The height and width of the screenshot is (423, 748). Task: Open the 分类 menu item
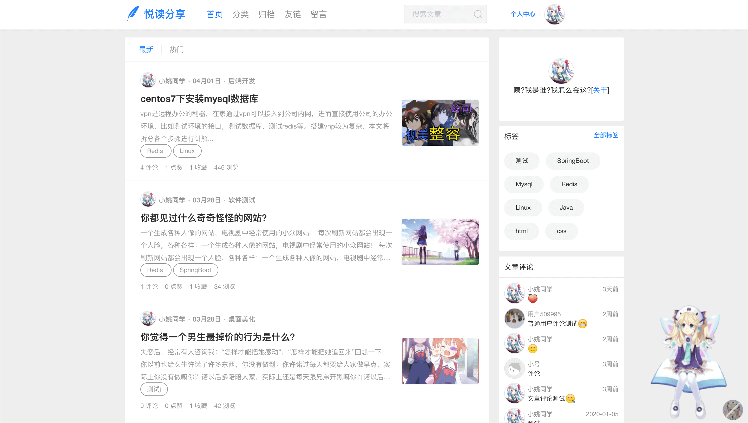click(240, 14)
